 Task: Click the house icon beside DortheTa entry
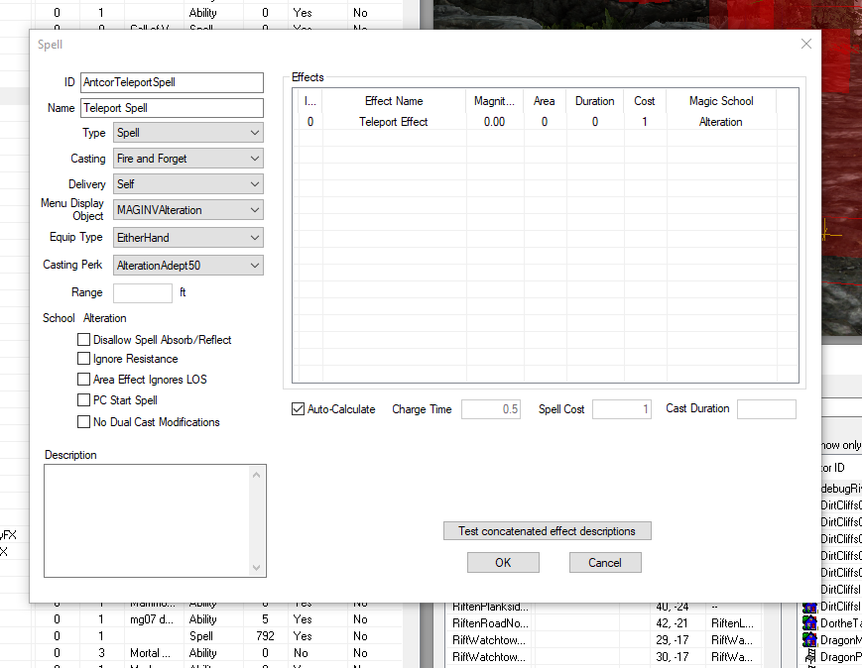point(810,623)
